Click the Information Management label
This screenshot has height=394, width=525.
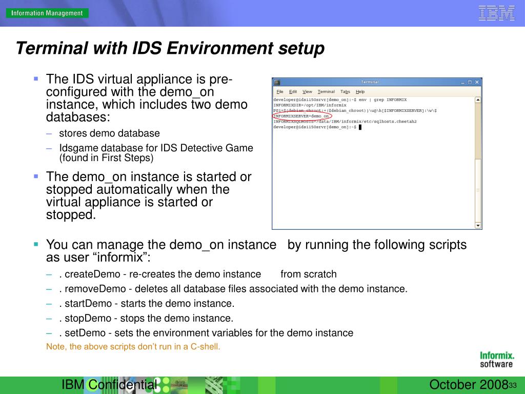pyautogui.click(x=47, y=13)
